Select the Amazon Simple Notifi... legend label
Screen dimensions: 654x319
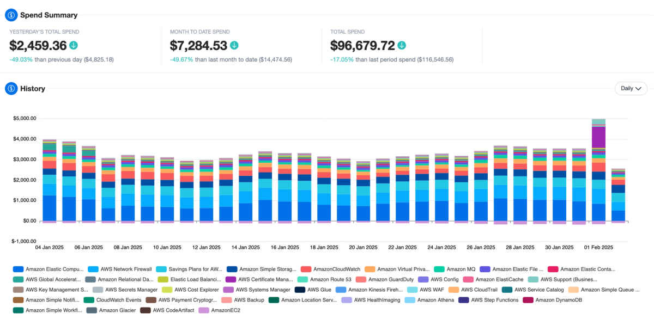[53, 300]
